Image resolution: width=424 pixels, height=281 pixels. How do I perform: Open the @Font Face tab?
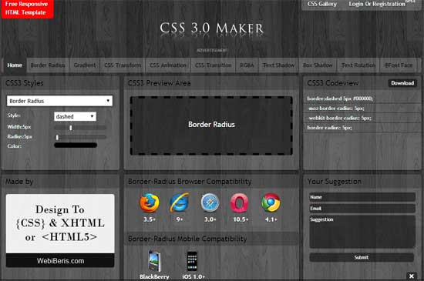(399, 65)
